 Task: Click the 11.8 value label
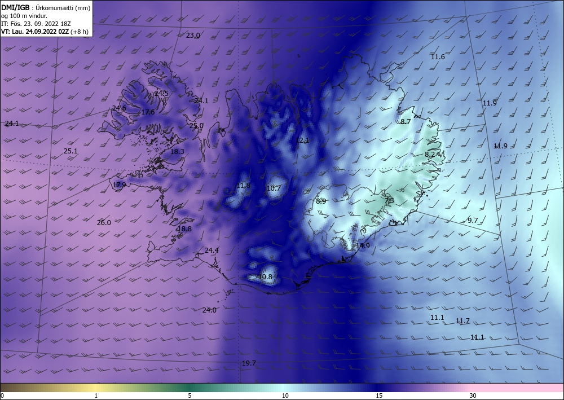pos(243,186)
